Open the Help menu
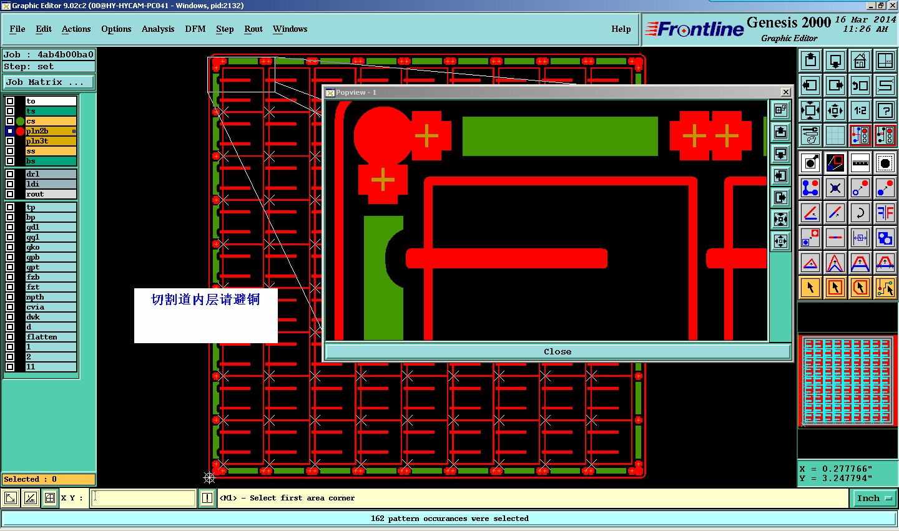Viewport: 899px width, 531px height. pyautogui.click(x=621, y=29)
